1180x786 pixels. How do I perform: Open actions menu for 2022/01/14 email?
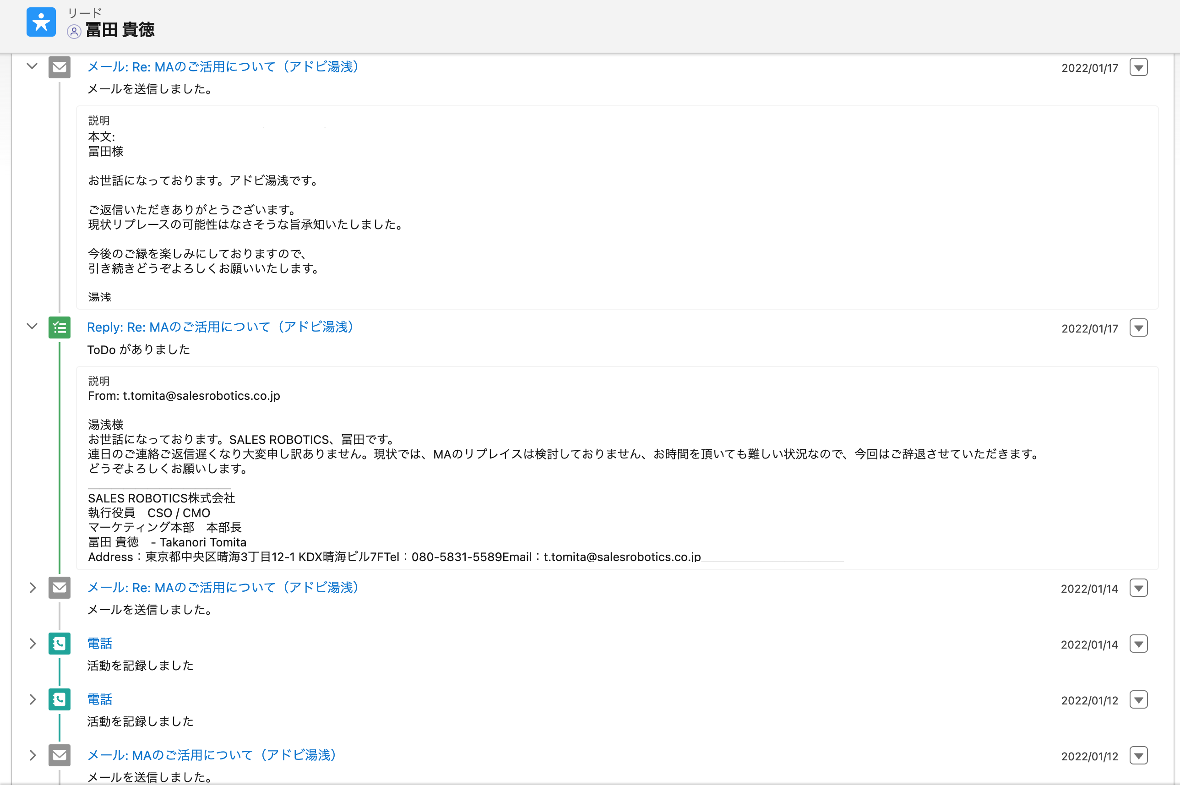pyautogui.click(x=1138, y=588)
